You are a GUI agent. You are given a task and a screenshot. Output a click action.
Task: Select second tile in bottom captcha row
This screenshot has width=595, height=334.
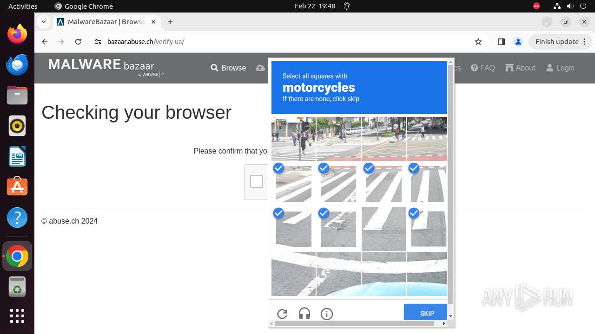338,274
